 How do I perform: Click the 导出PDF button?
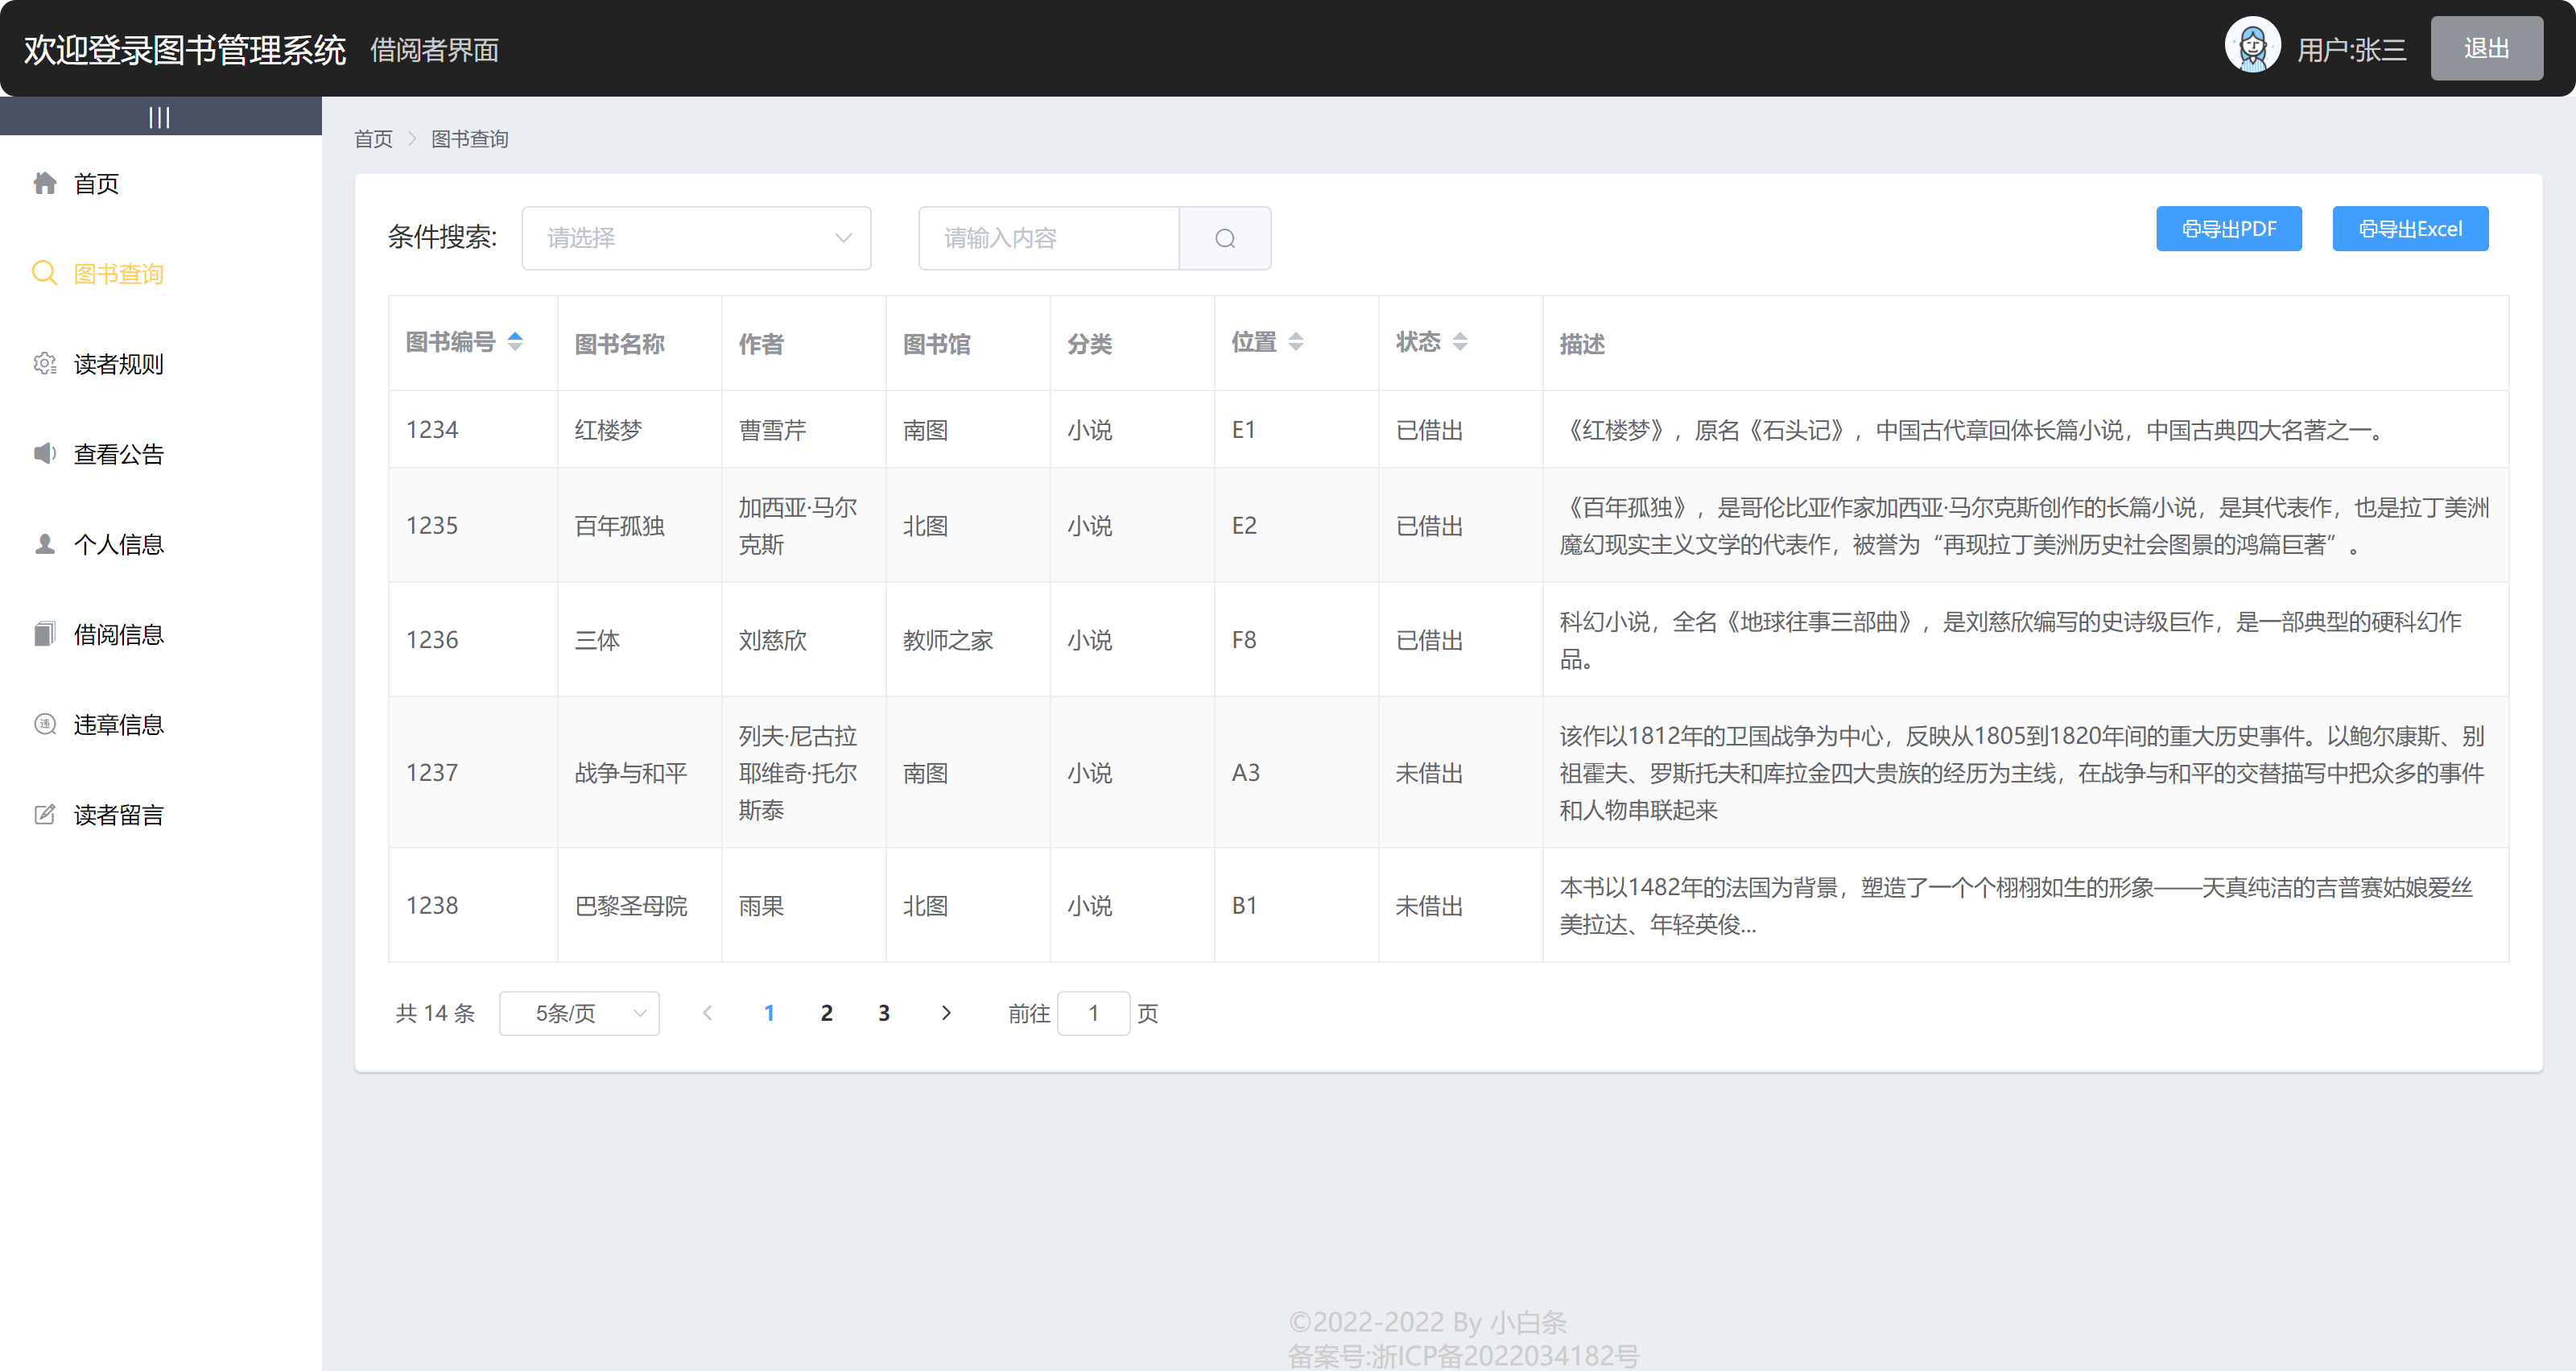point(2228,229)
